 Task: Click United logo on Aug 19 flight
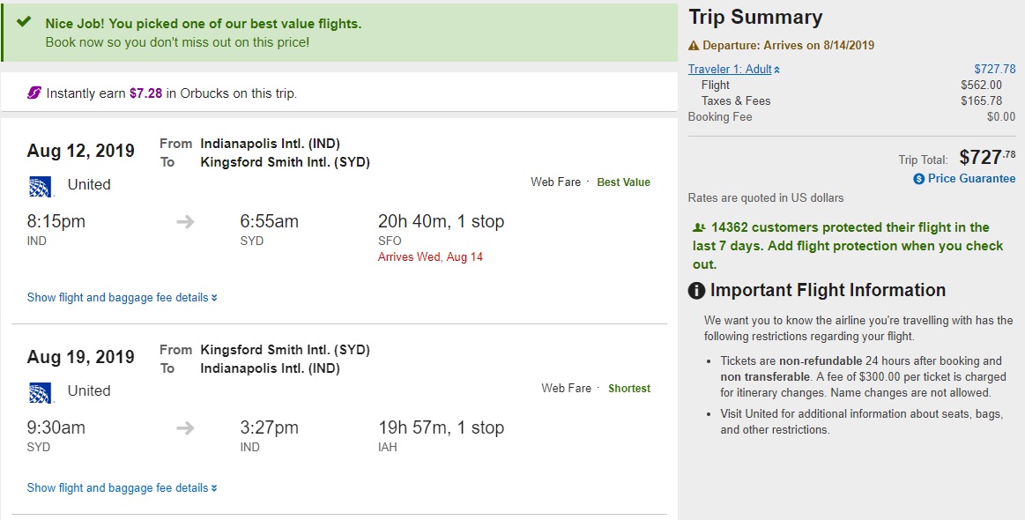(x=41, y=391)
